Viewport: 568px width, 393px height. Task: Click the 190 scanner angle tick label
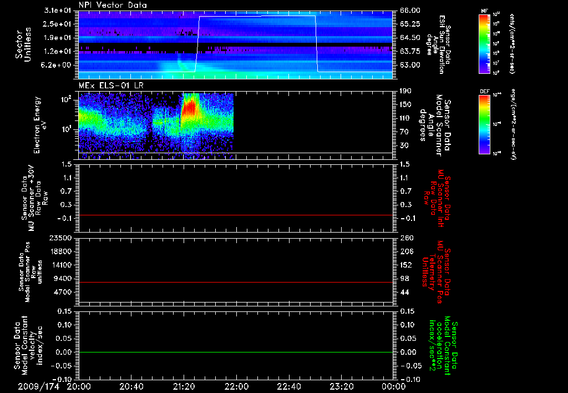pyautogui.click(x=406, y=91)
